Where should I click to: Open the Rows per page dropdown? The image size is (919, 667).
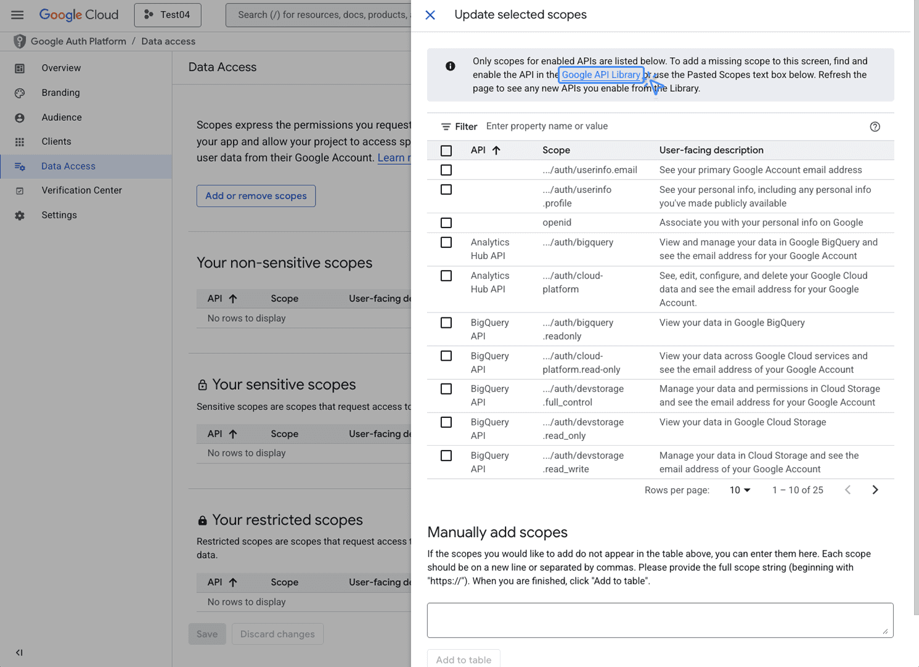click(x=740, y=490)
